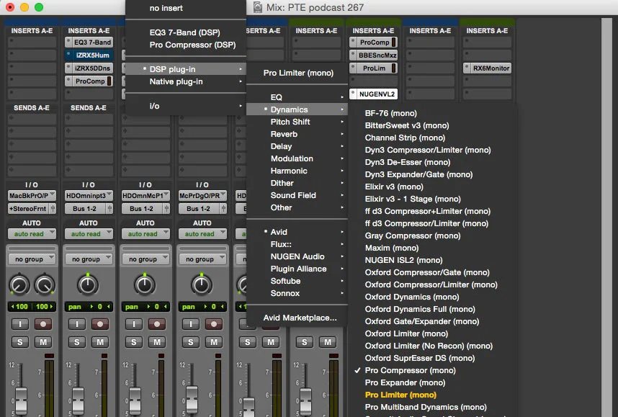Open the Sound Field category
The height and width of the screenshot is (417, 618).
[297, 195]
